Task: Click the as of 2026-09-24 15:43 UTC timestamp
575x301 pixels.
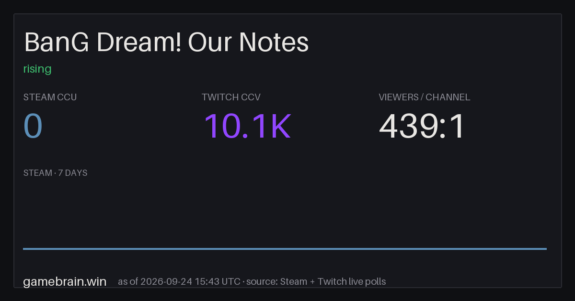Action: pyautogui.click(x=179, y=281)
